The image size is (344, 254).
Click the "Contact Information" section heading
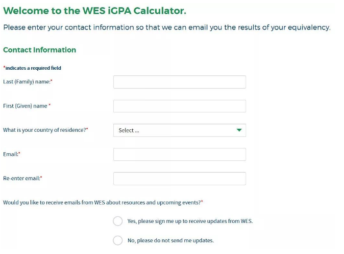39,50
